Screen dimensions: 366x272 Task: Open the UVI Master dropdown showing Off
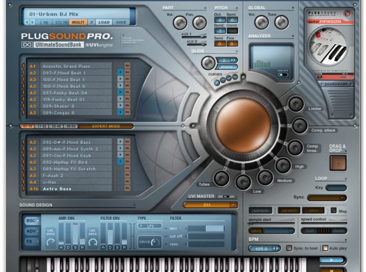210,205
